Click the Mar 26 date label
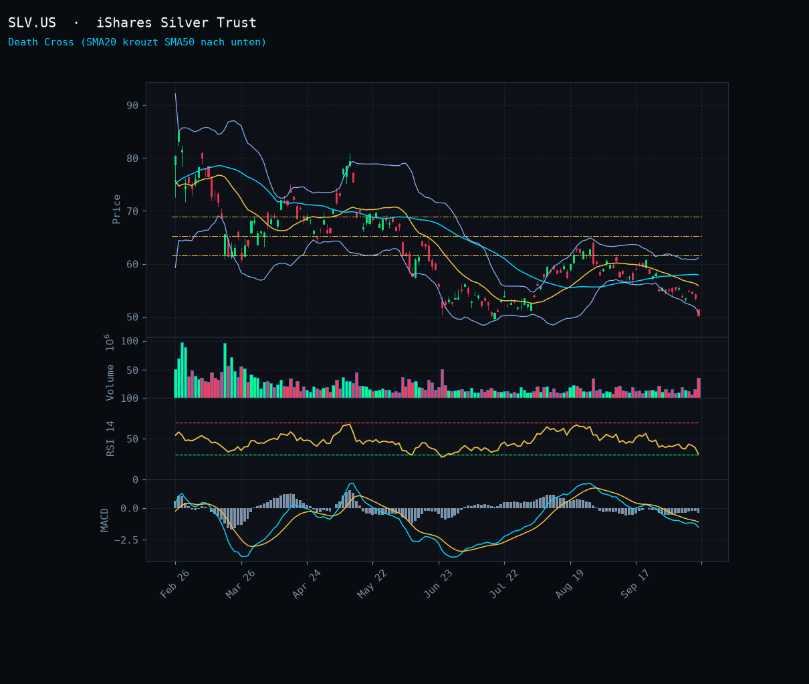This screenshot has height=684, width=809. pos(241,584)
